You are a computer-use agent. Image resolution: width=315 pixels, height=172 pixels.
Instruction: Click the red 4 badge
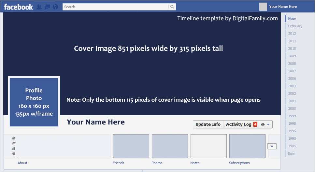(x=255, y=124)
